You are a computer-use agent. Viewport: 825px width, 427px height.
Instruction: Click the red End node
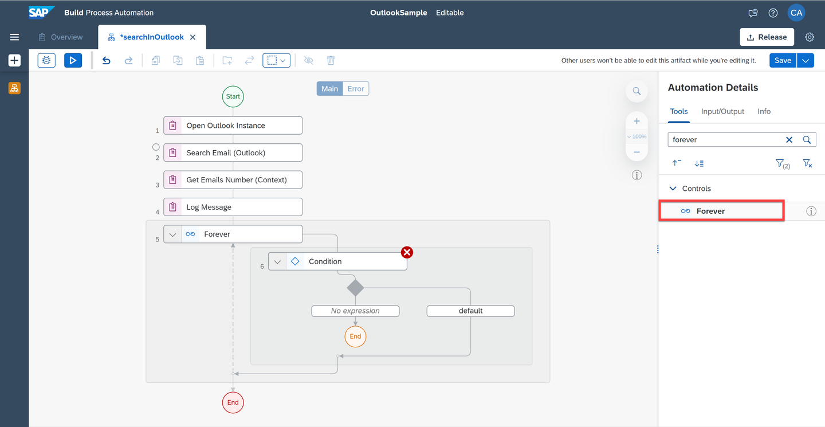[233, 402]
